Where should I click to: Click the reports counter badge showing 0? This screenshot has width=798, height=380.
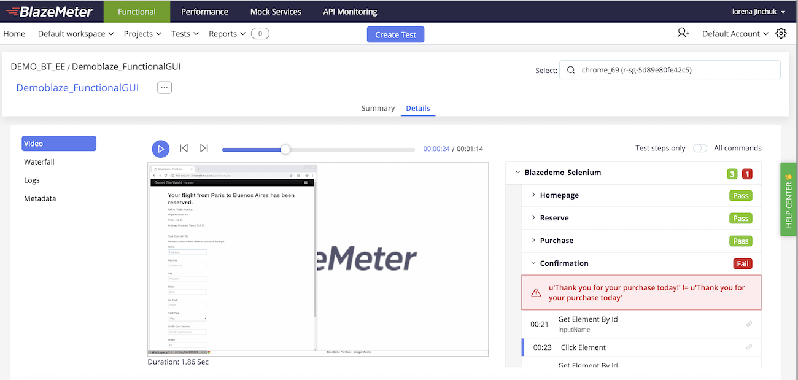260,34
